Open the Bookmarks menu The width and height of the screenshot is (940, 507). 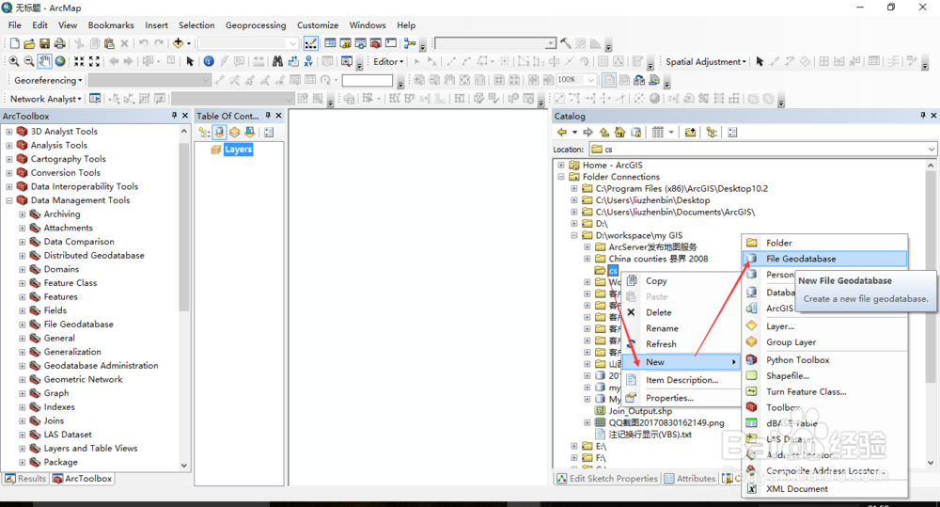click(x=111, y=25)
